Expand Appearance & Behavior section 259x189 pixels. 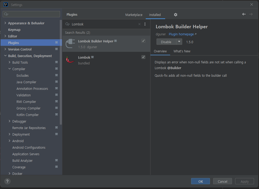5,23
